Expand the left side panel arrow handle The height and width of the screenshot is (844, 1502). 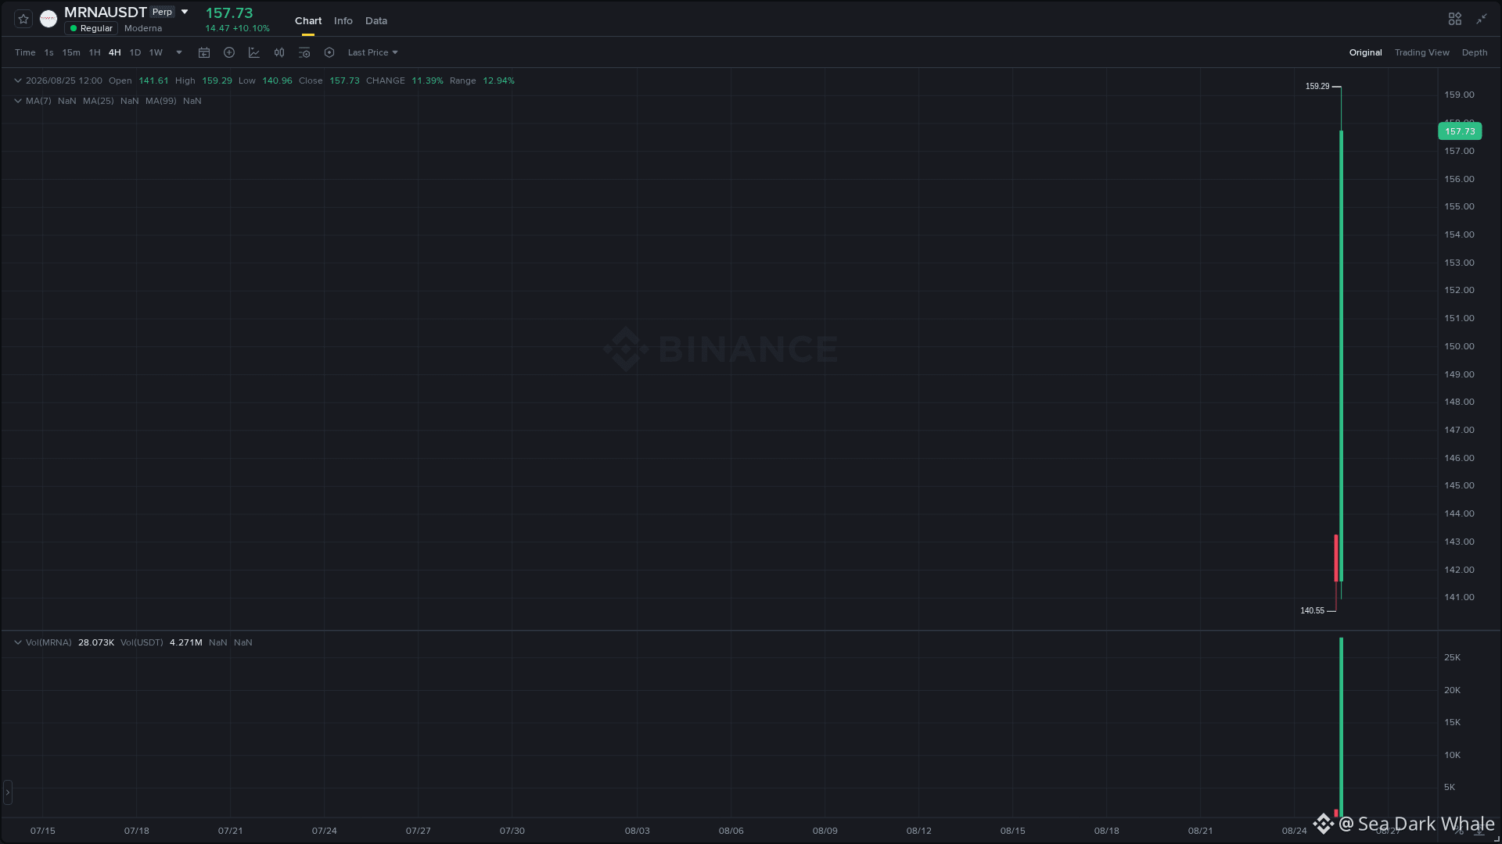point(8,792)
